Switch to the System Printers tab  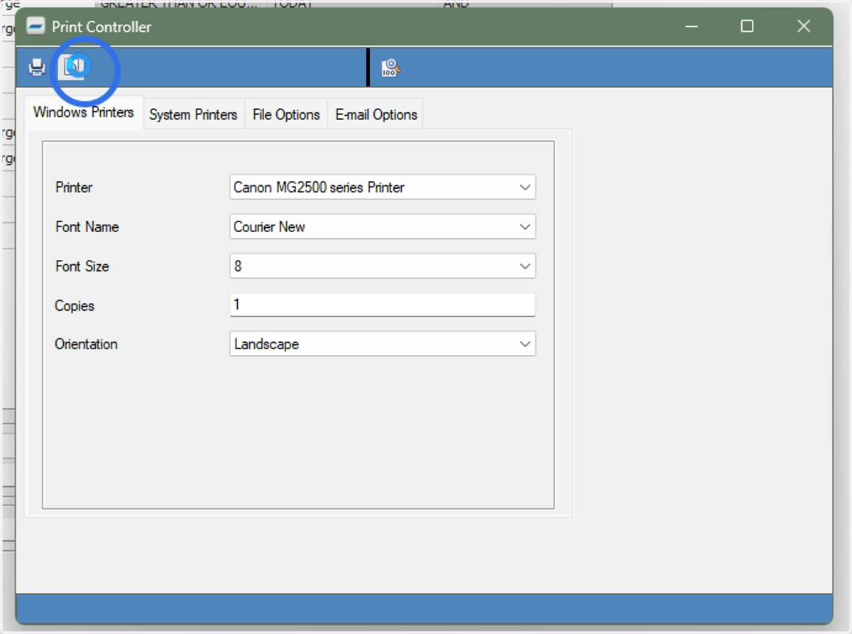(193, 114)
